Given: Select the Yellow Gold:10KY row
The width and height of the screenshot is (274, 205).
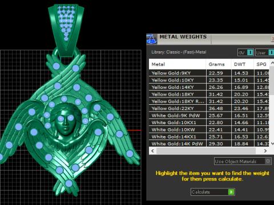Looking at the screenshot, I should [x=209, y=80].
